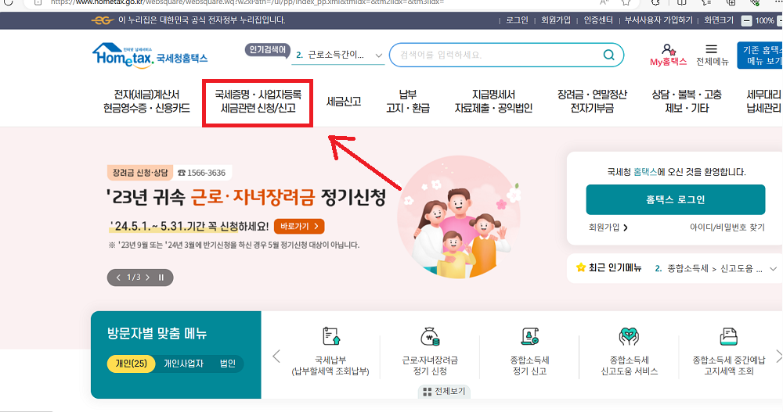Click the browser refresh icon

click(8, 2)
